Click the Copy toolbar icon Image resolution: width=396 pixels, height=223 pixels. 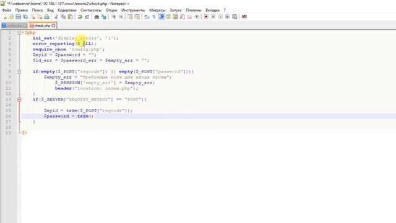pos(63,17)
